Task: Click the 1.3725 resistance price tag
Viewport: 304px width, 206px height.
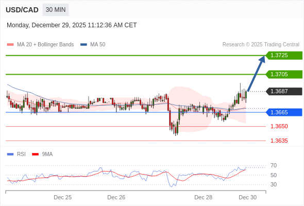Action: [284, 56]
